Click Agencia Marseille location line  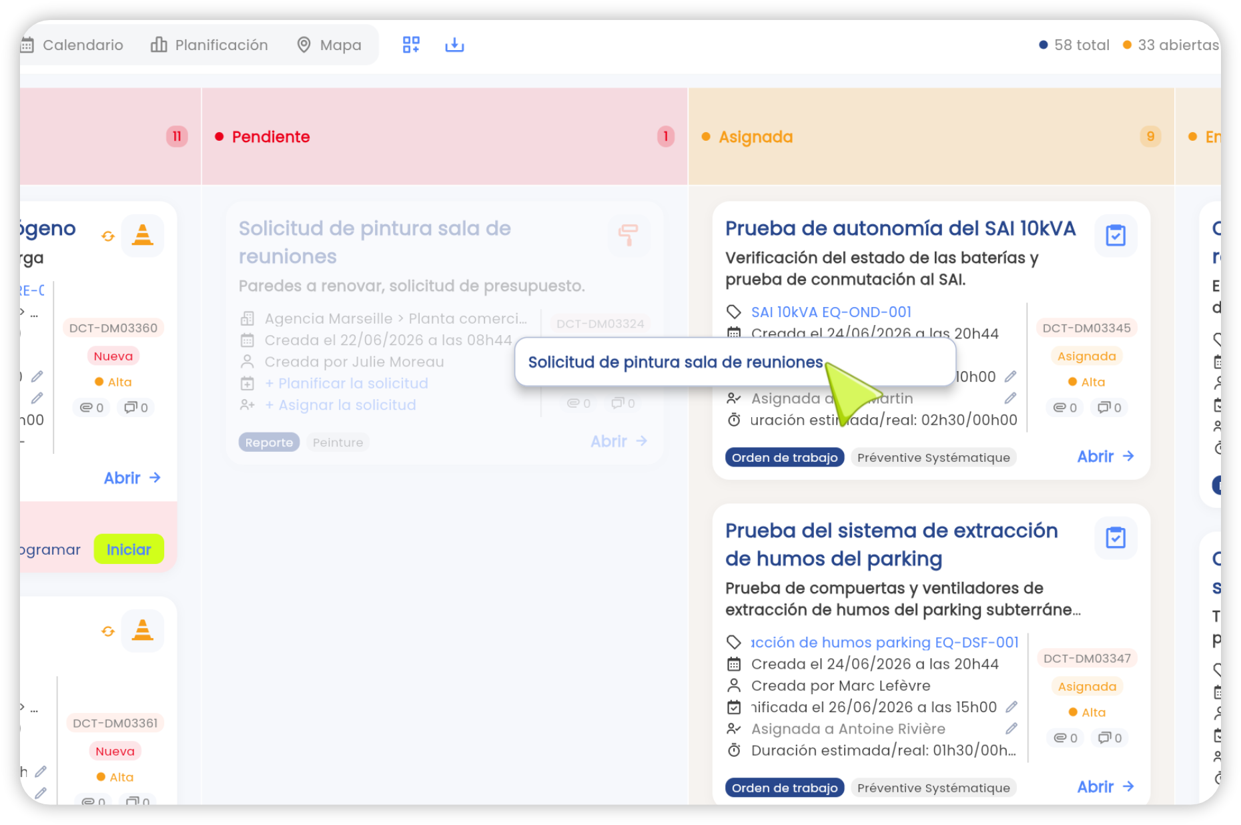tap(384, 318)
